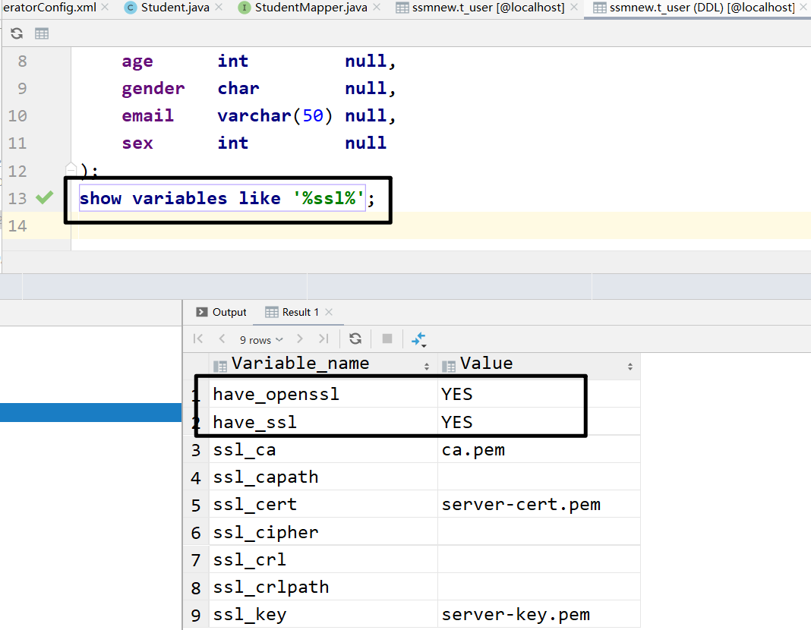The height and width of the screenshot is (630, 811).
Task: Click the refresh icon in the console toolbar
Action: tap(15, 33)
